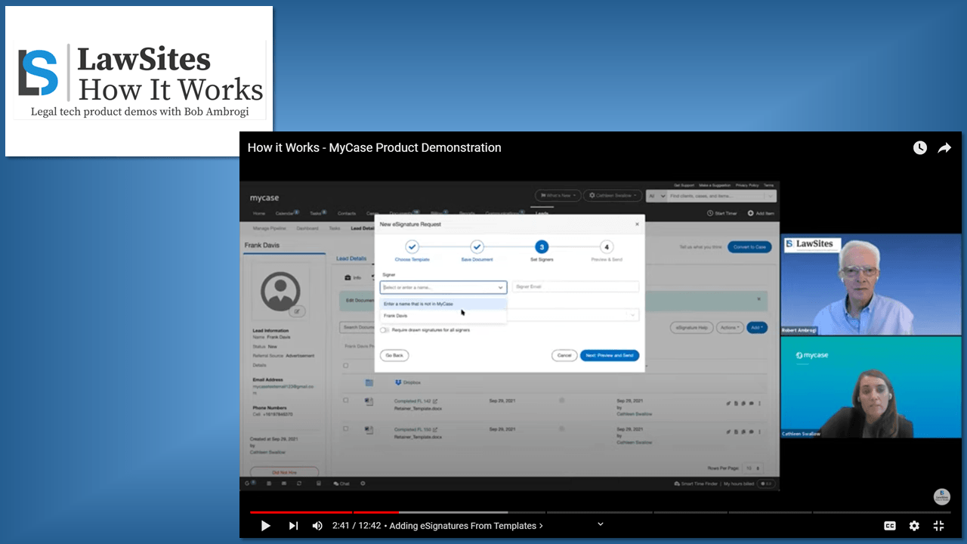Open the Calendar tab in MyCase
967x544 pixels.
[x=287, y=214]
